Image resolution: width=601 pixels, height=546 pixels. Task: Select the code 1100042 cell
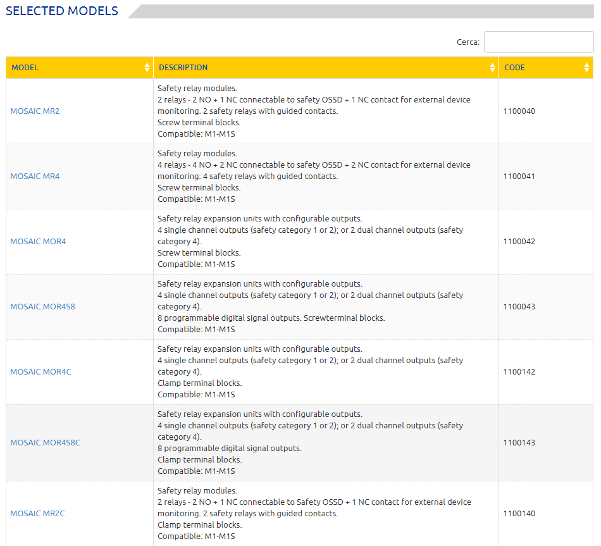pos(519,242)
